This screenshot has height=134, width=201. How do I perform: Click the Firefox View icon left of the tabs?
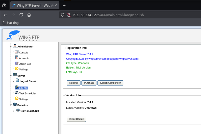tap(4, 5)
